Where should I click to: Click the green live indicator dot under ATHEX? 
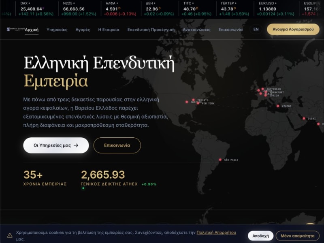83,188
